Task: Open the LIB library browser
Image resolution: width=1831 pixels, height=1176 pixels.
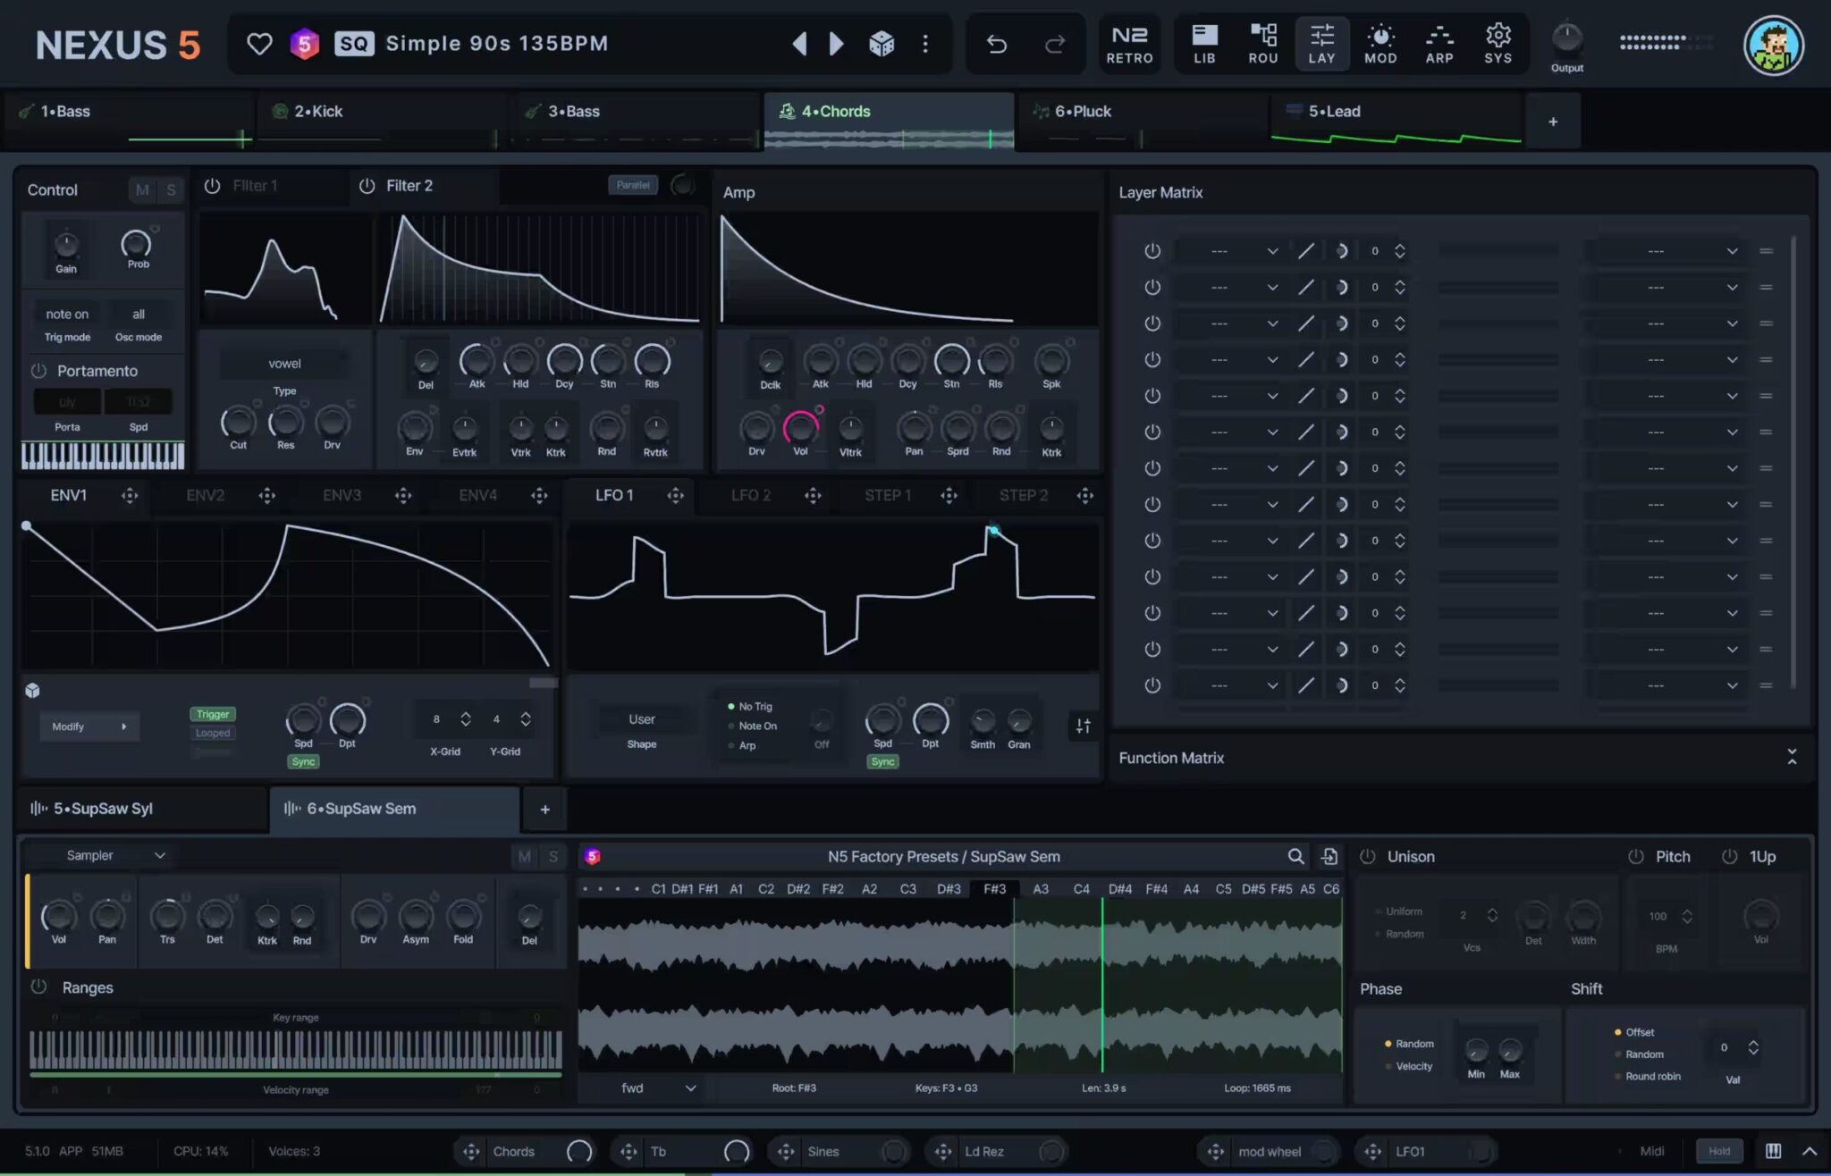Action: (x=1204, y=43)
